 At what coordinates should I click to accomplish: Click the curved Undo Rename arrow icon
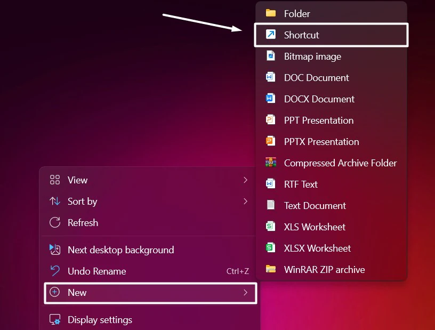click(x=55, y=271)
